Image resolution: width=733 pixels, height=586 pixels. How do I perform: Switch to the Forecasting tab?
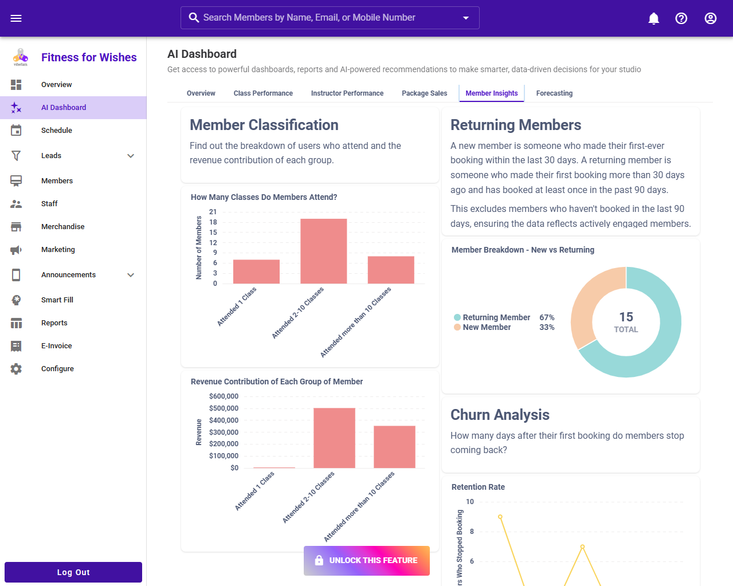tap(554, 93)
